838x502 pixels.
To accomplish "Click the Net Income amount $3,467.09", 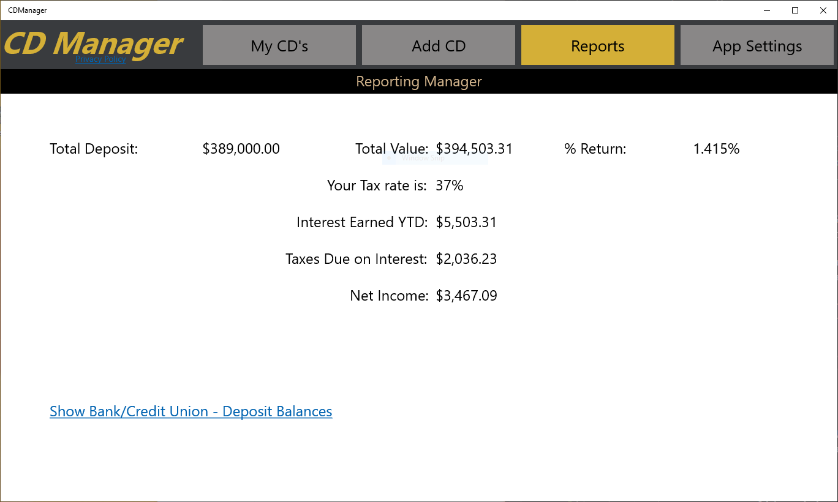I will [466, 295].
